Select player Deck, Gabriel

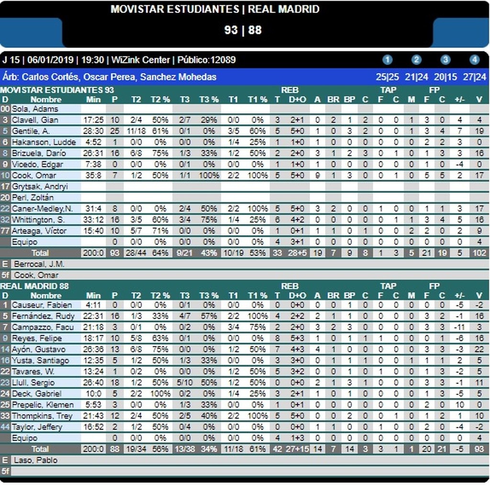coord(36,394)
